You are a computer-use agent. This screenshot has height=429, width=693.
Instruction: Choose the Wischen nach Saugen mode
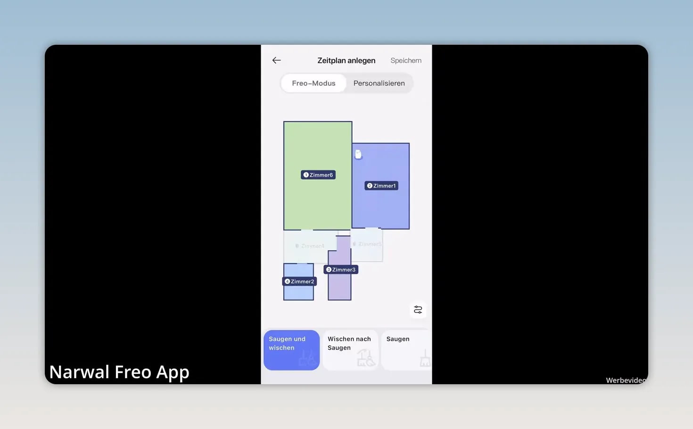(350, 350)
